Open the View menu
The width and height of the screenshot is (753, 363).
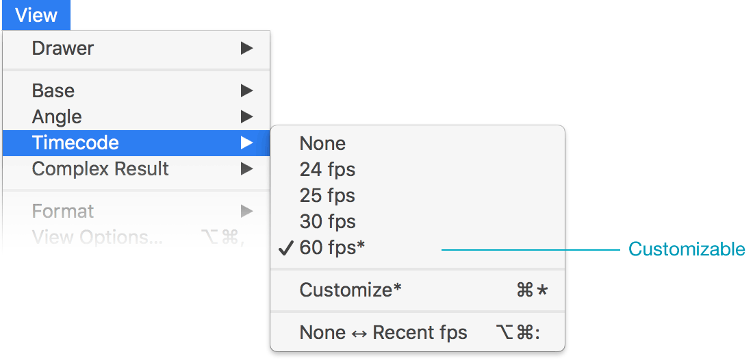point(36,15)
